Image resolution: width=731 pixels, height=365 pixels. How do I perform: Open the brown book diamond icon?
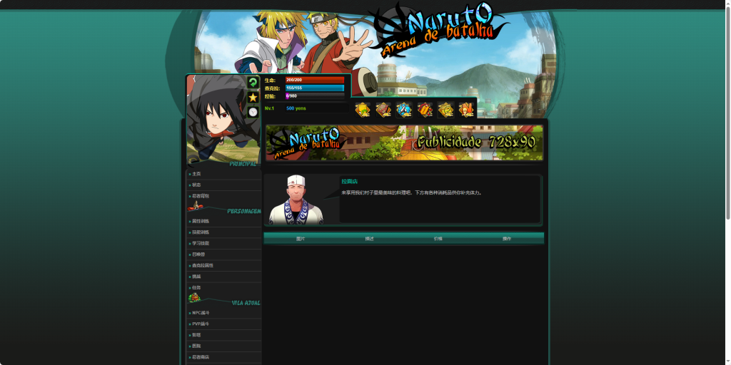[383, 110]
